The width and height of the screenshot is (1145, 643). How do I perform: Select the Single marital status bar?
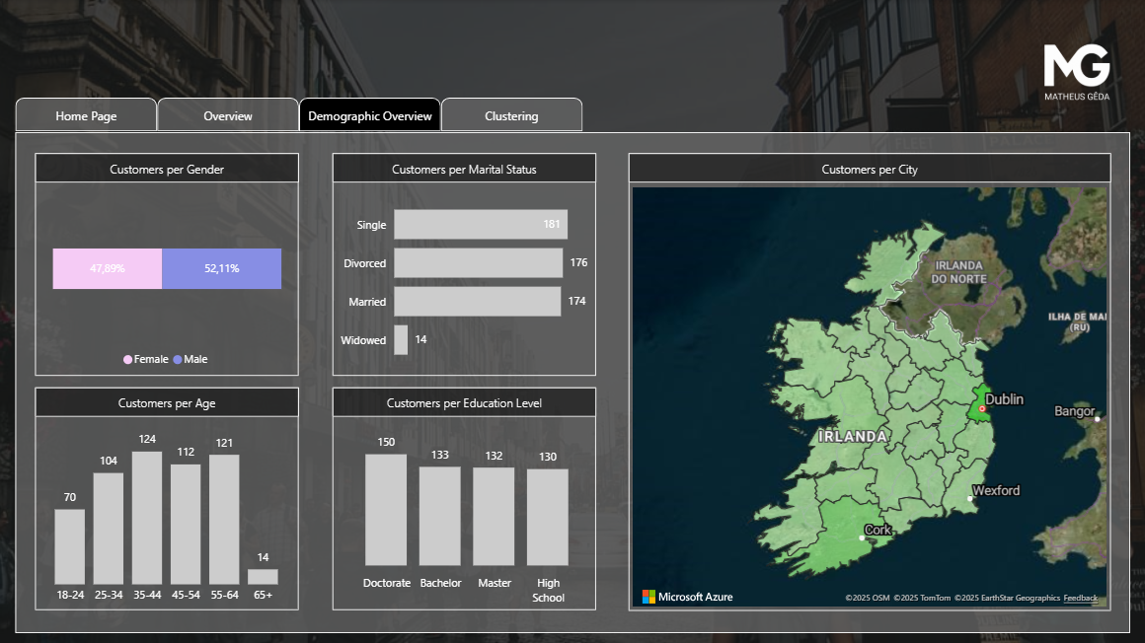point(481,225)
